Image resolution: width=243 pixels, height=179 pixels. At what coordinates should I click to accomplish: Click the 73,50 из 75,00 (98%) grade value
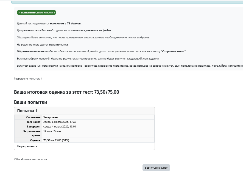(56, 140)
